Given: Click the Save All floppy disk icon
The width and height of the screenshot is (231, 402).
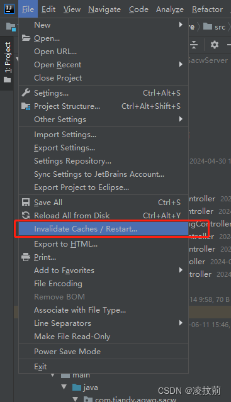Looking at the screenshot, I should point(26,203).
